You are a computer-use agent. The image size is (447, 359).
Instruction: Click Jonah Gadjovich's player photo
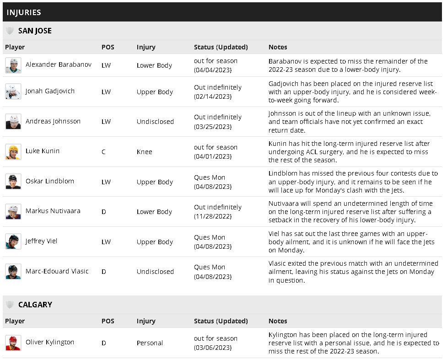click(x=13, y=91)
